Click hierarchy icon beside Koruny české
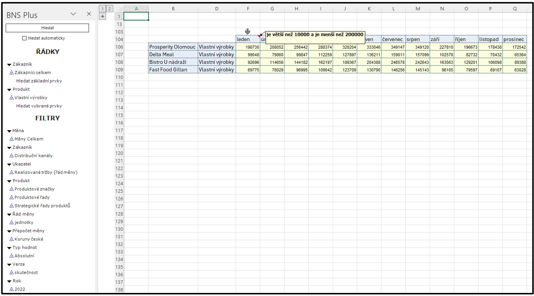Image resolution: width=534 pixels, height=296 pixels. pos(11,239)
